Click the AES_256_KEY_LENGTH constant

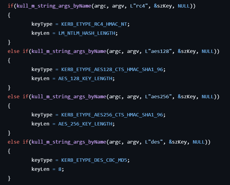85,124
